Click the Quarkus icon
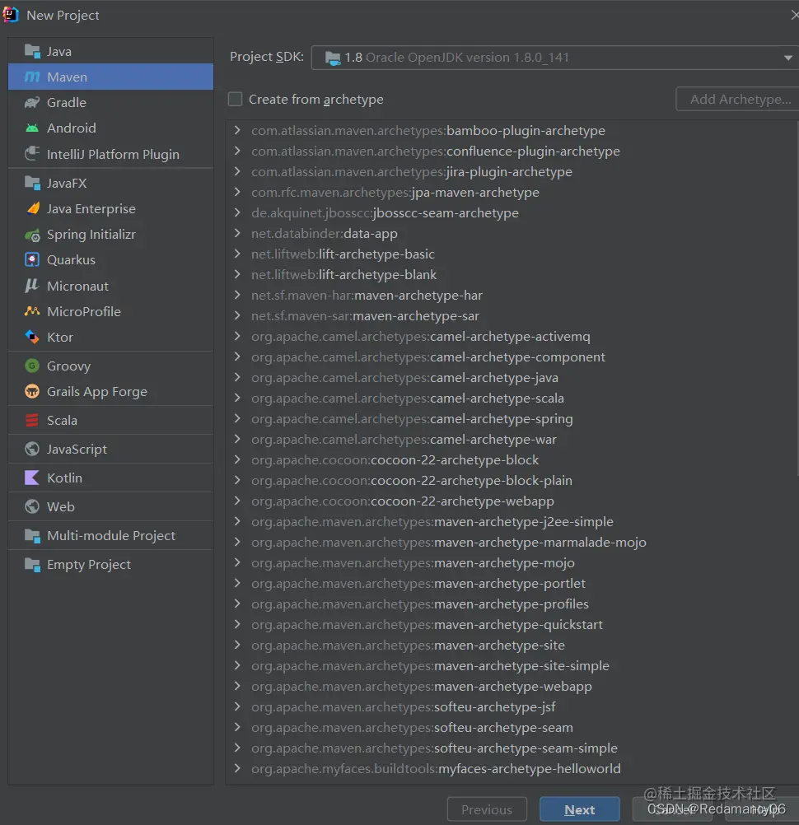This screenshot has width=799, height=825. pyautogui.click(x=32, y=260)
